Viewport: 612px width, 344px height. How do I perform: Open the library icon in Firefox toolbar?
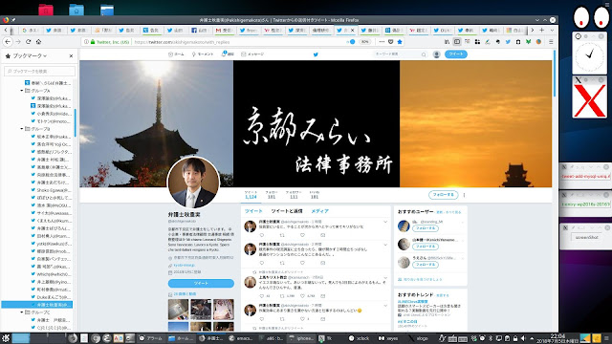pyautogui.click(x=447, y=42)
